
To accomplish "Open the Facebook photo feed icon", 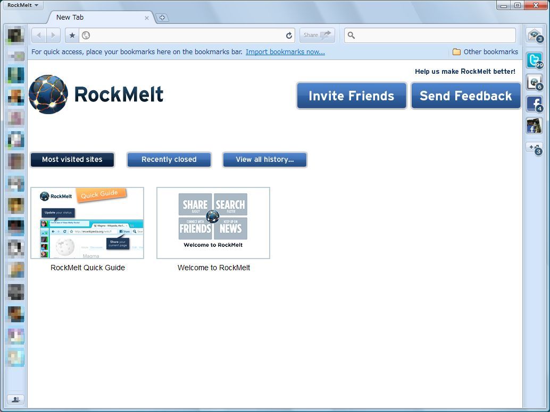I will (534, 126).
